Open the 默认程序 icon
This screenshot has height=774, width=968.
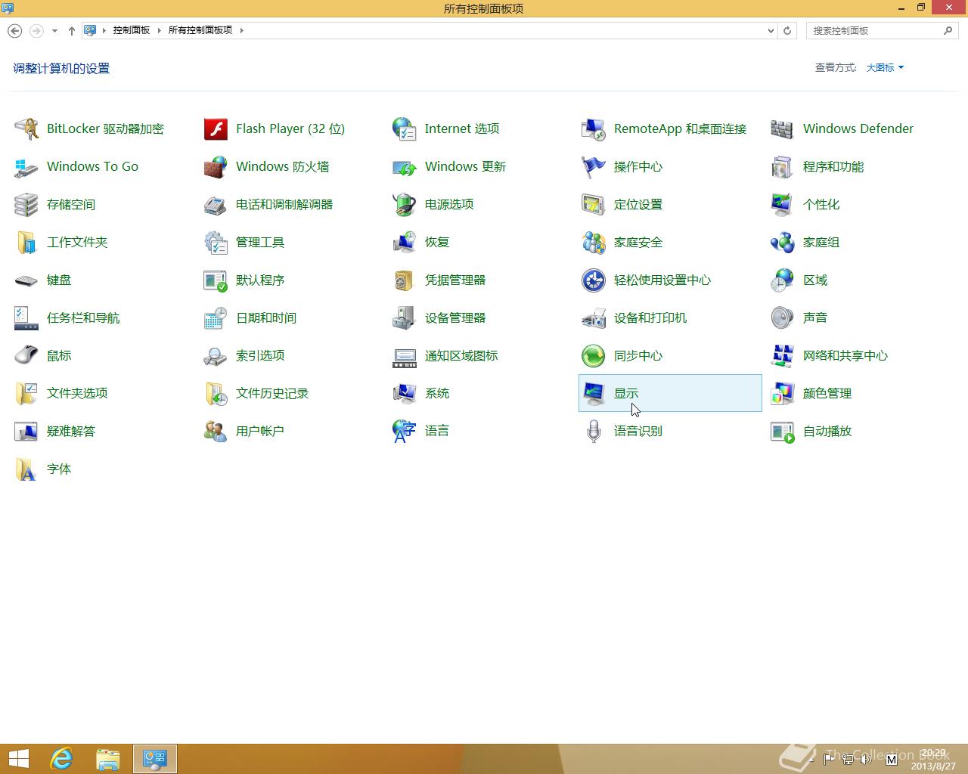point(216,280)
